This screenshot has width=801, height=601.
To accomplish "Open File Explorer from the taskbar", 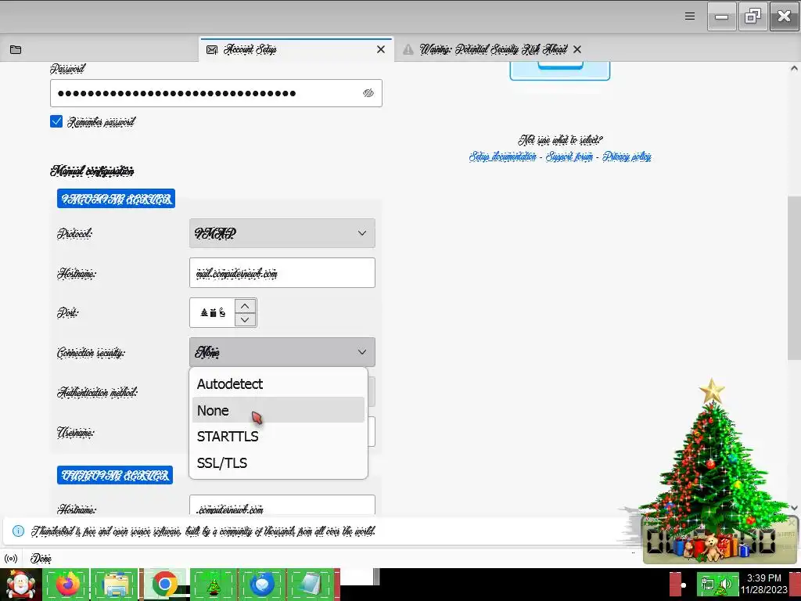I will click(116, 584).
